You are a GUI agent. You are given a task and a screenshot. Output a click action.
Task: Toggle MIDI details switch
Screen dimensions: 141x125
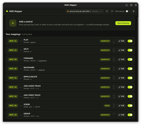128,11
